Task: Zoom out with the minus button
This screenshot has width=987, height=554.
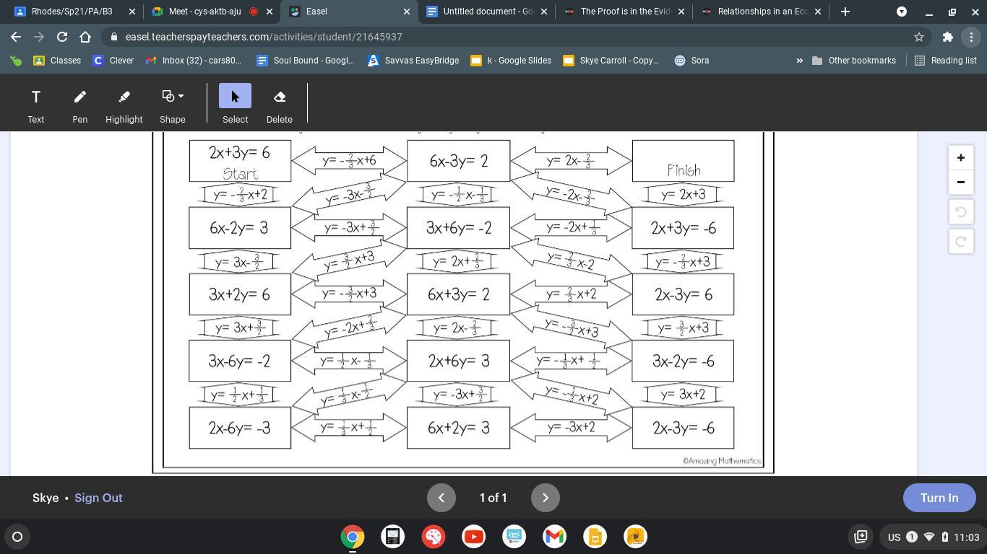Action: pos(960,182)
